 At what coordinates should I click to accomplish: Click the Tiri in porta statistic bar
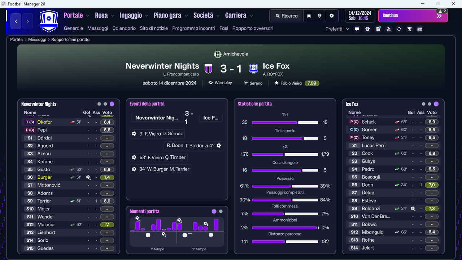click(285, 138)
